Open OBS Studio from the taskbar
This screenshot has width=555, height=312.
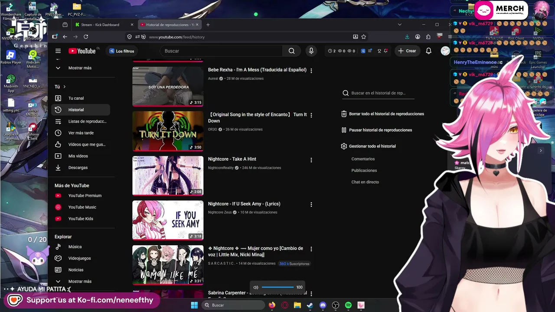pos(336,305)
